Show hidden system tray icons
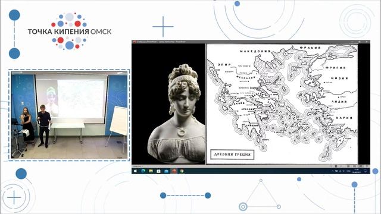The image size is (381, 214). (x=333, y=171)
